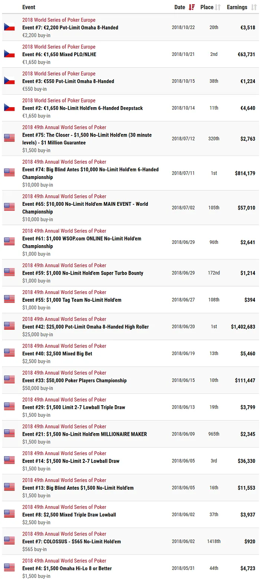
Task: Click Czech flag next to Event #2 Deepstack
Action: tap(9, 108)
